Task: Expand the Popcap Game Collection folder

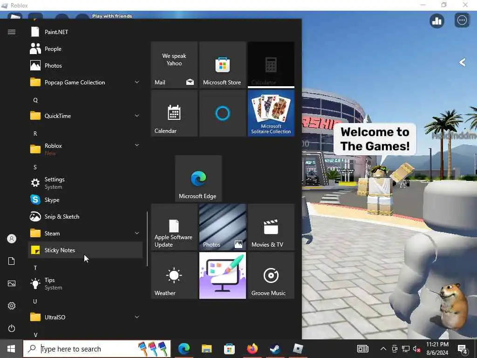Action: [85, 82]
